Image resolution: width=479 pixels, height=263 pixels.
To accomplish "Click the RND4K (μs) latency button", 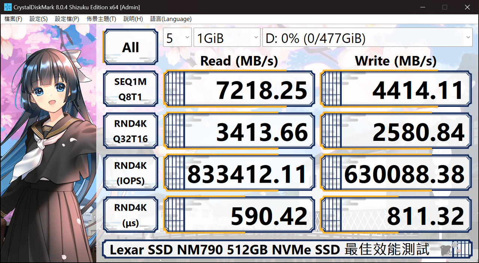I will (131, 216).
